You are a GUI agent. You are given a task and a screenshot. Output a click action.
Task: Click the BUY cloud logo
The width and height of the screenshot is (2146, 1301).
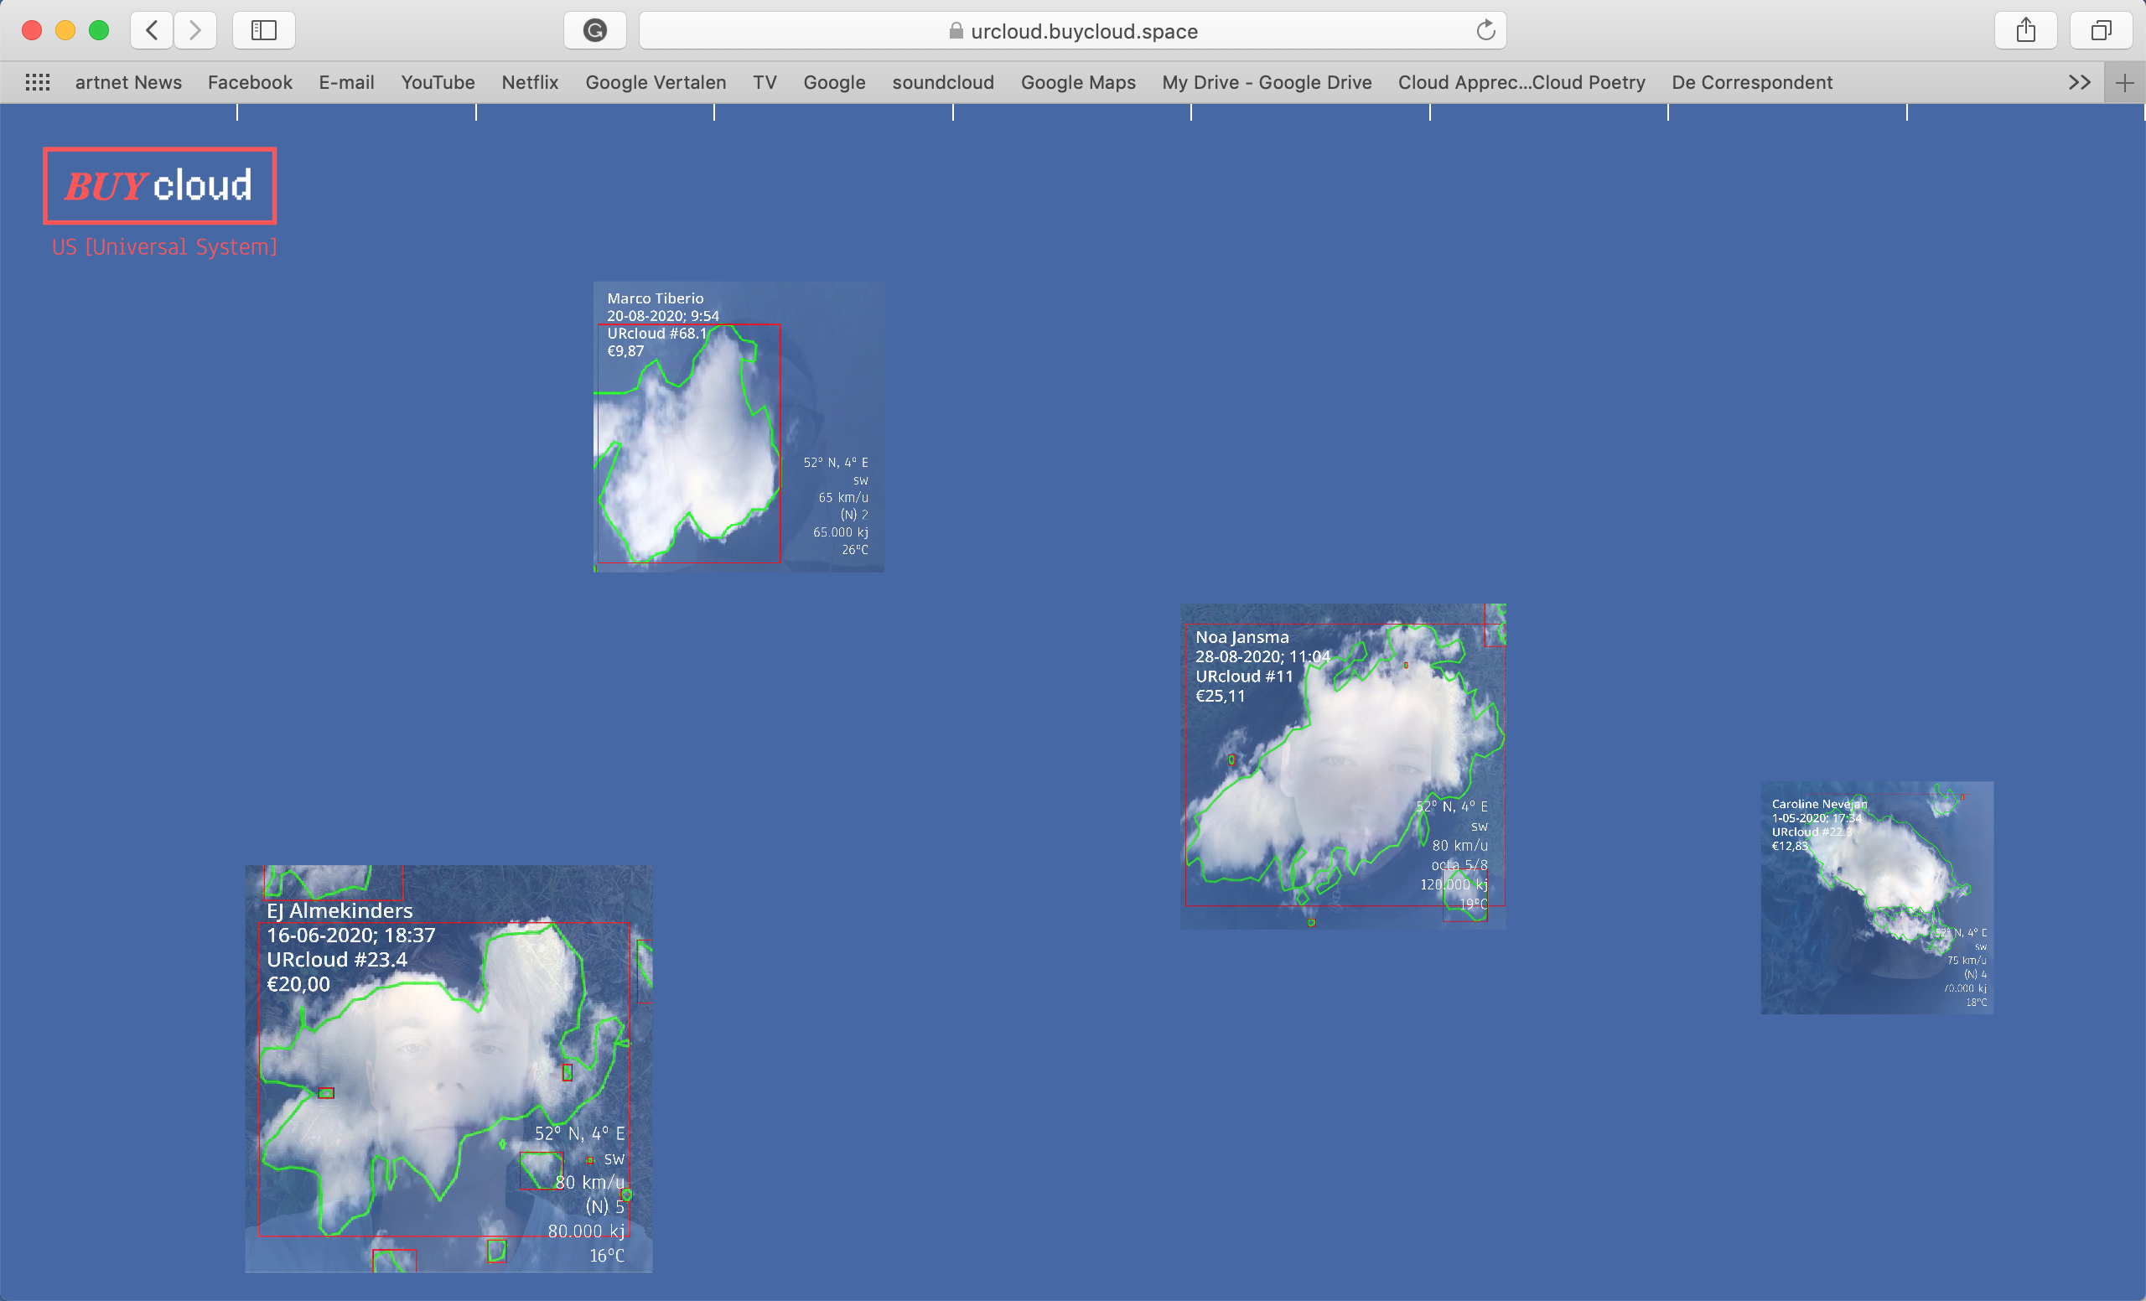[160, 185]
